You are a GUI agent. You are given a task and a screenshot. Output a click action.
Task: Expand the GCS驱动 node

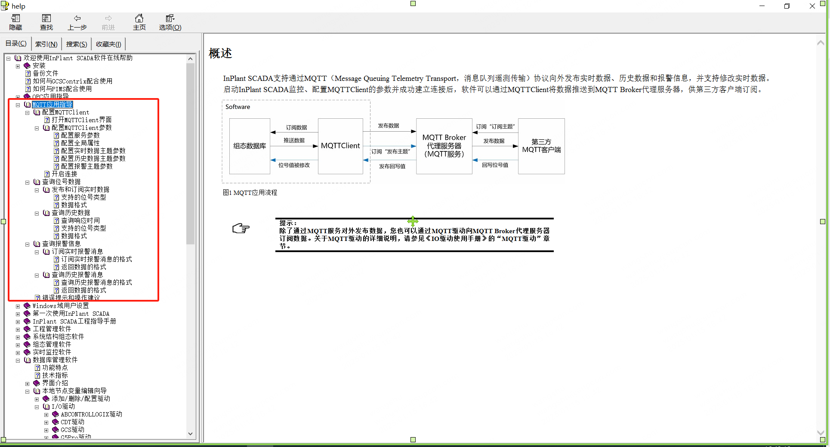46,430
